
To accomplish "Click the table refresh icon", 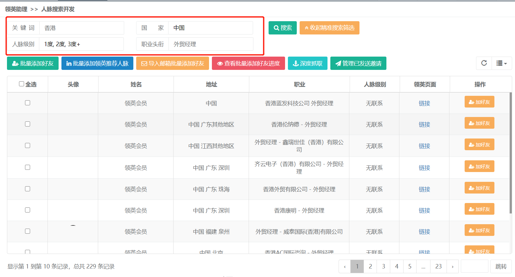I will (x=484, y=63).
